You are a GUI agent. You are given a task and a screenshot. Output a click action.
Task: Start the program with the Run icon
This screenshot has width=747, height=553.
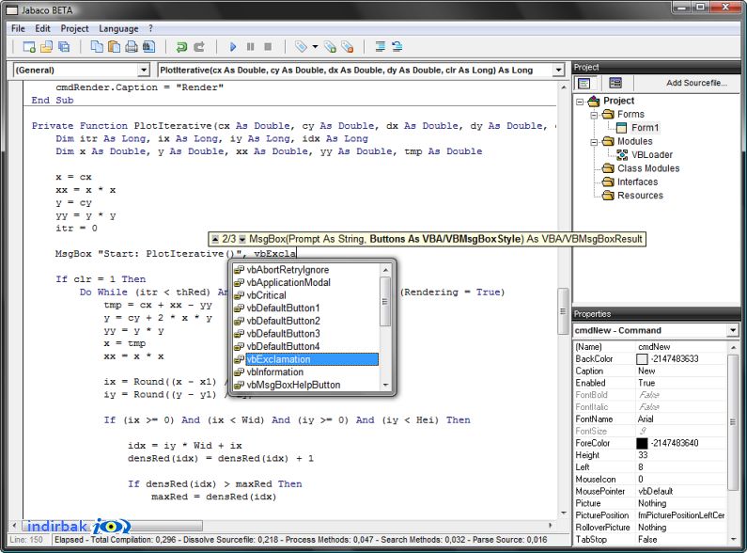click(x=233, y=47)
